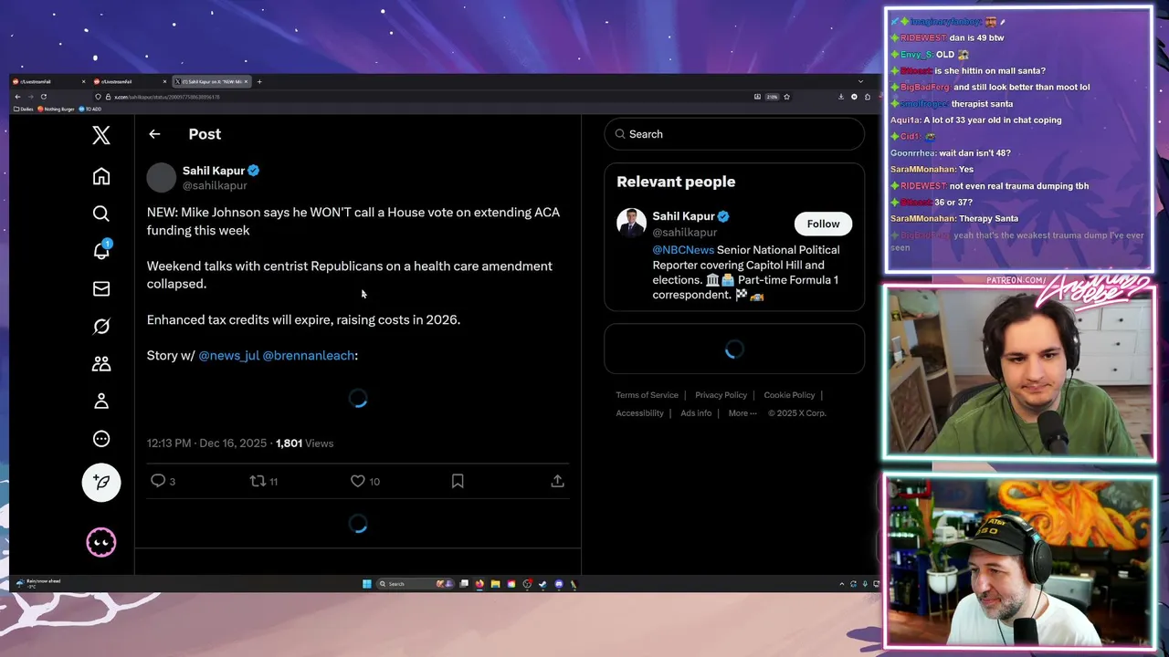Open a new browser tab with plus
1169x657 pixels.
259,81
